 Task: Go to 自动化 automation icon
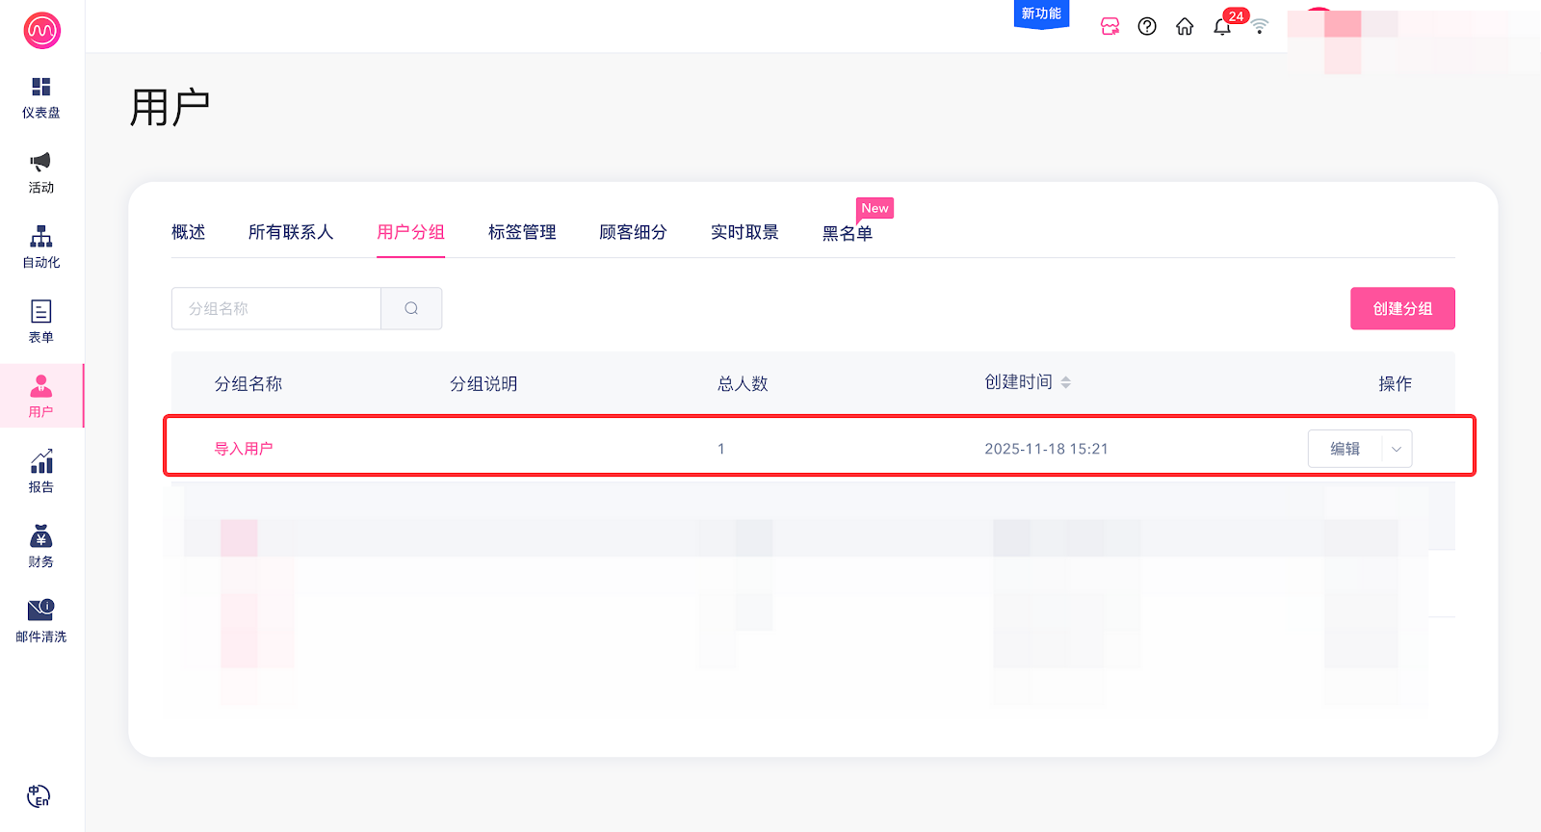coord(40,237)
